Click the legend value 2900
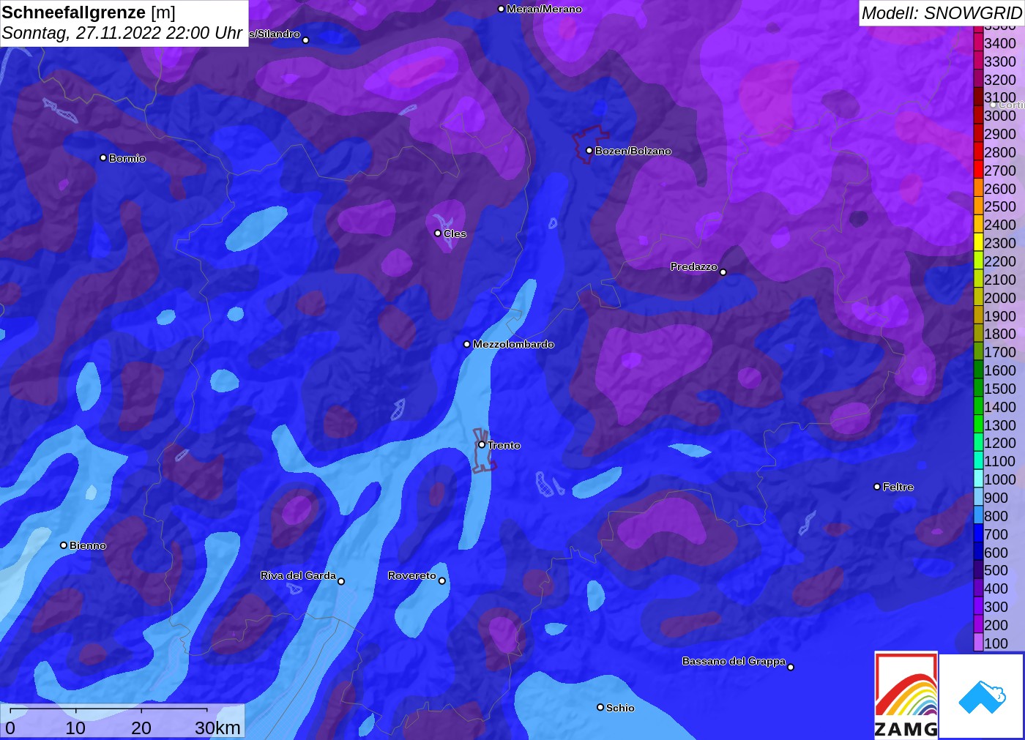This screenshot has height=740, width=1025. click(x=1000, y=133)
